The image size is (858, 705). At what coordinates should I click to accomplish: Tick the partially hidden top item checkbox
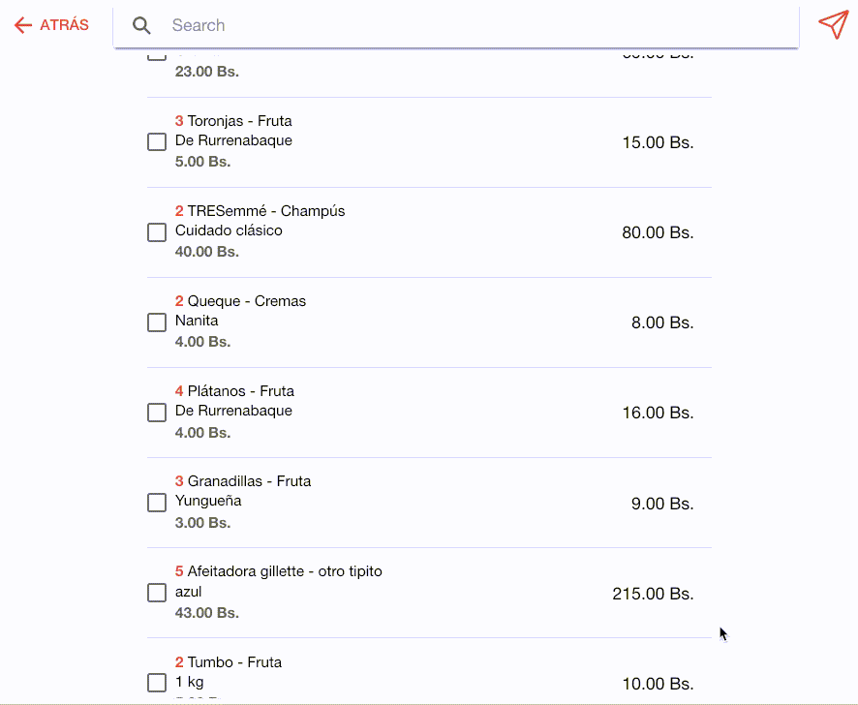(x=157, y=55)
